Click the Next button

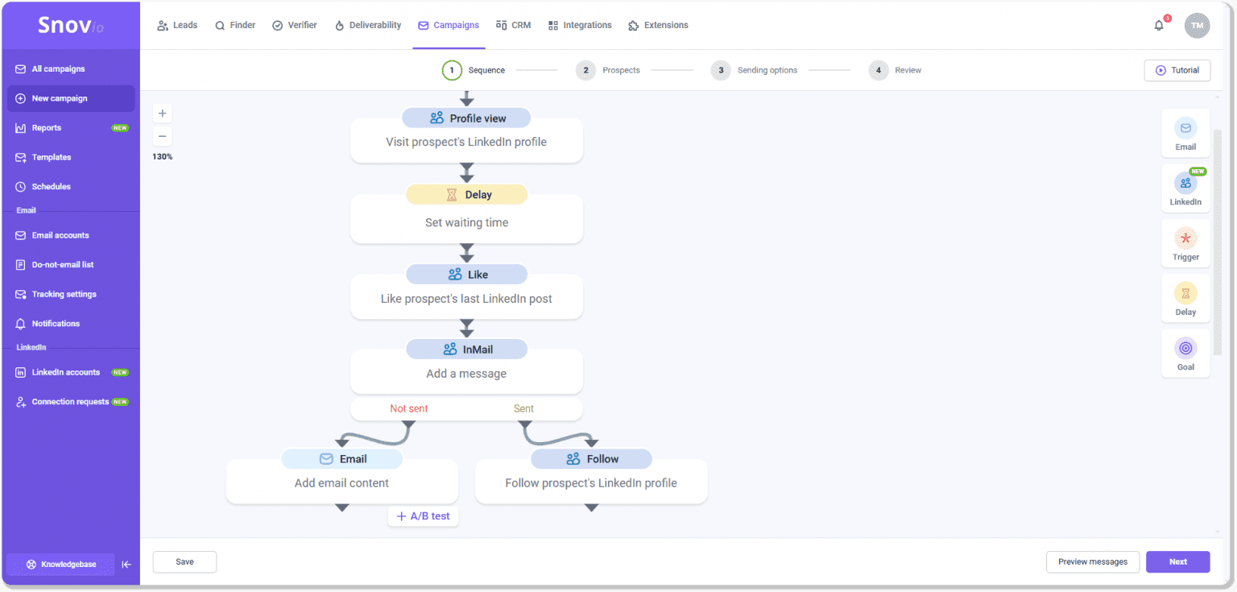coord(1177,561)
